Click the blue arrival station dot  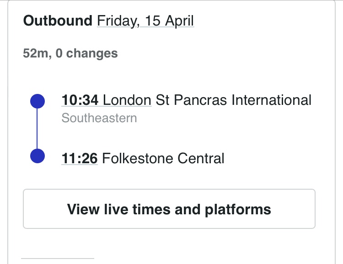click(x=37, y=155)
